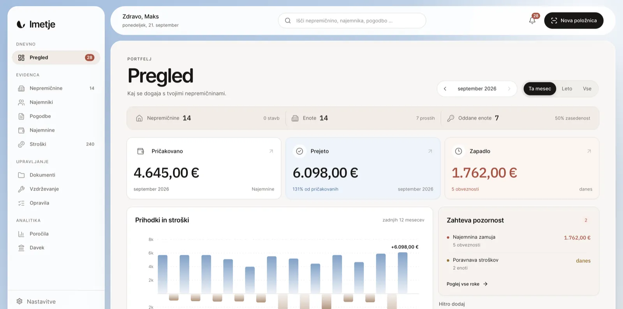
Task: Click the +6.098,00 € chart label
Action: tap(405, 247)
